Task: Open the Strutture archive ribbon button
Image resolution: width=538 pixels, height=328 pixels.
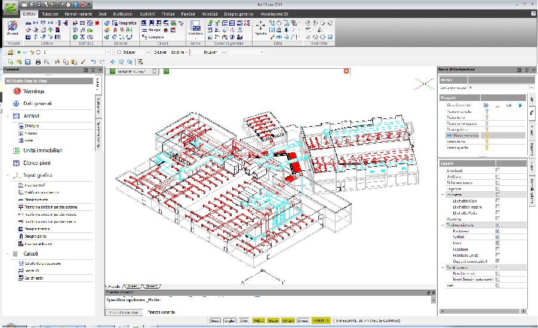Action: pyautogui.click(x=195, y=28)
